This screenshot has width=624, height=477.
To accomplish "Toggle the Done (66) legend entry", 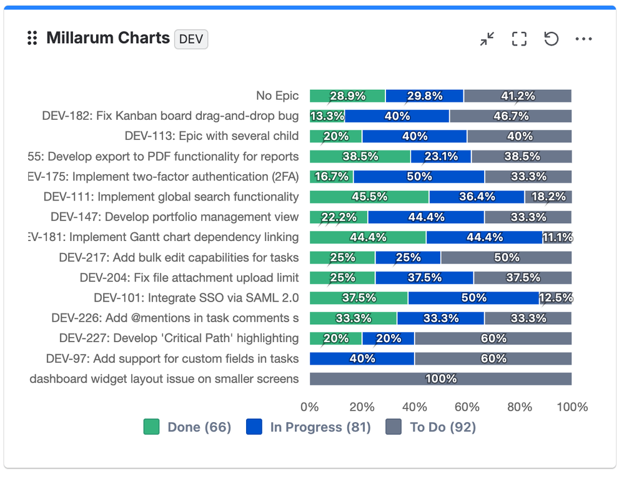I will tap(187, 427).
